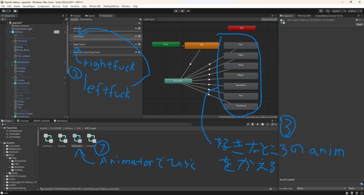The height and width of the screenshot is (195, 364).
Task: Open the undo history clock icon
Action: (x=321, y=11)
